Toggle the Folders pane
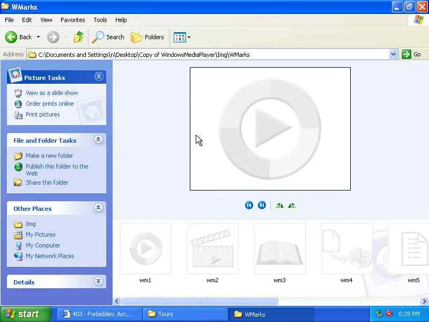429x322 pixels. (x=147, y=37)
